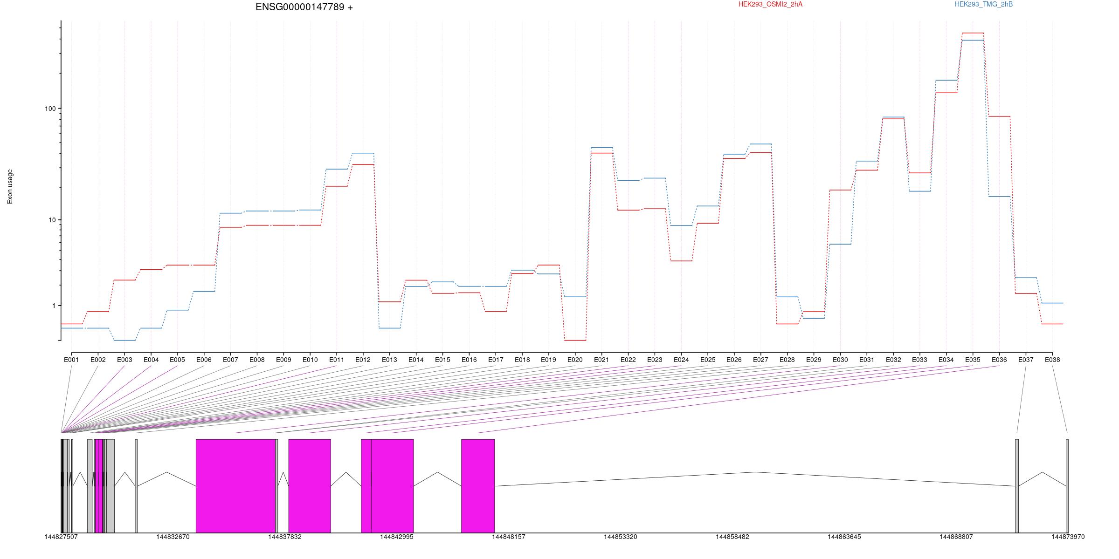Click the largest magenta exon block in gene model
The height and width of the screenshot is (559, 1119).
235,486
